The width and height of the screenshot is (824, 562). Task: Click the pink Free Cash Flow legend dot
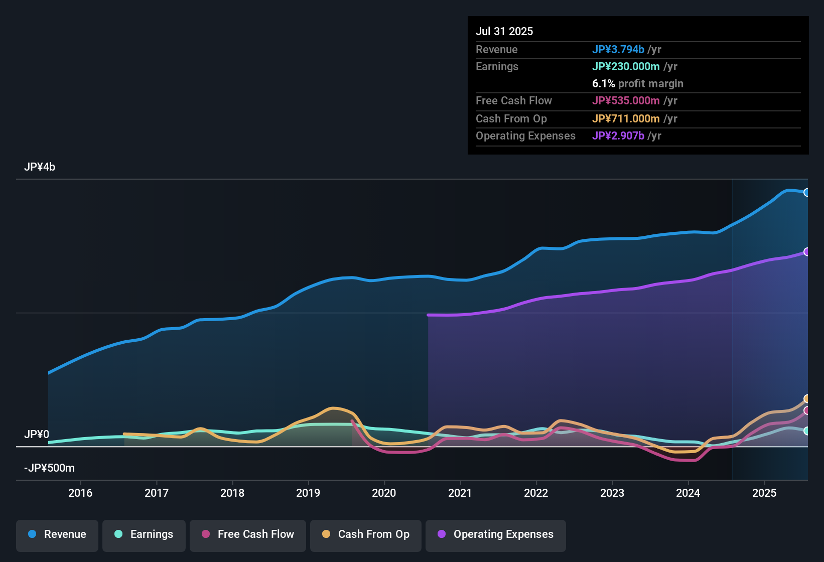tap(205, 534)
